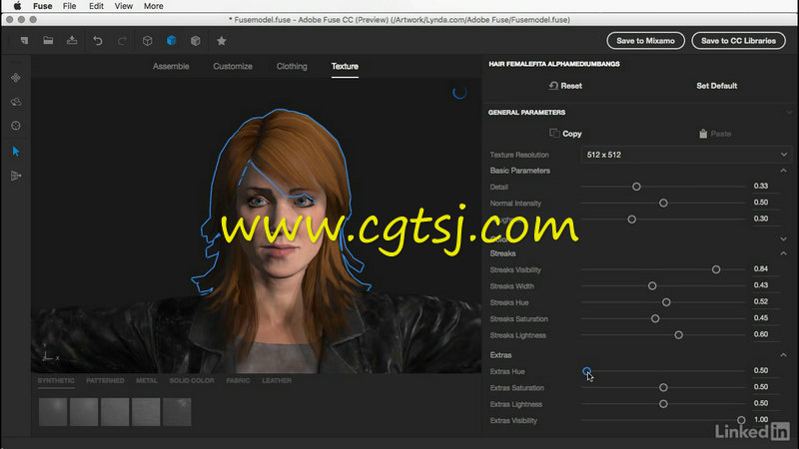Select the orbit rotate view tool
This screenshot has width=799, height=449.
click(16, 102)
